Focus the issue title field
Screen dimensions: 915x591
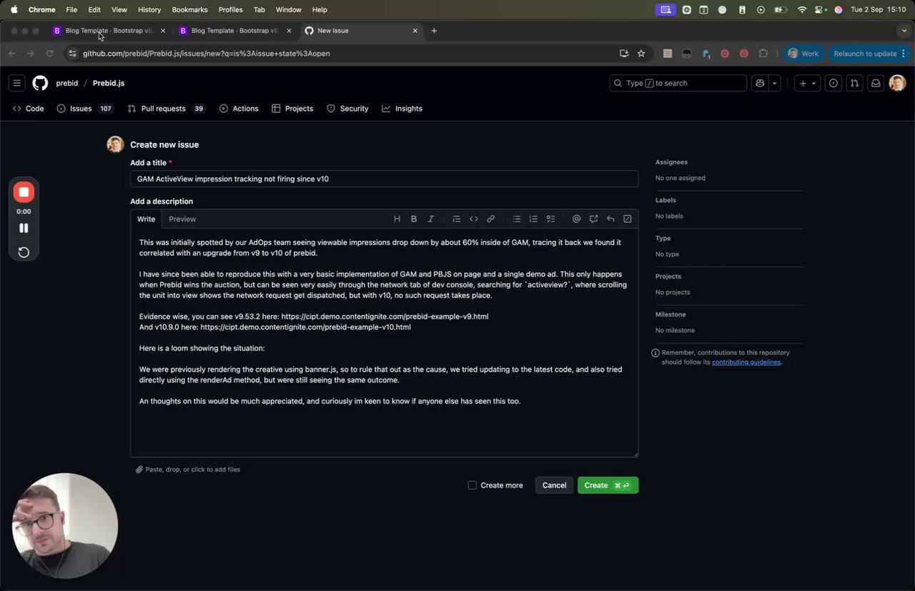pos(384,179)
